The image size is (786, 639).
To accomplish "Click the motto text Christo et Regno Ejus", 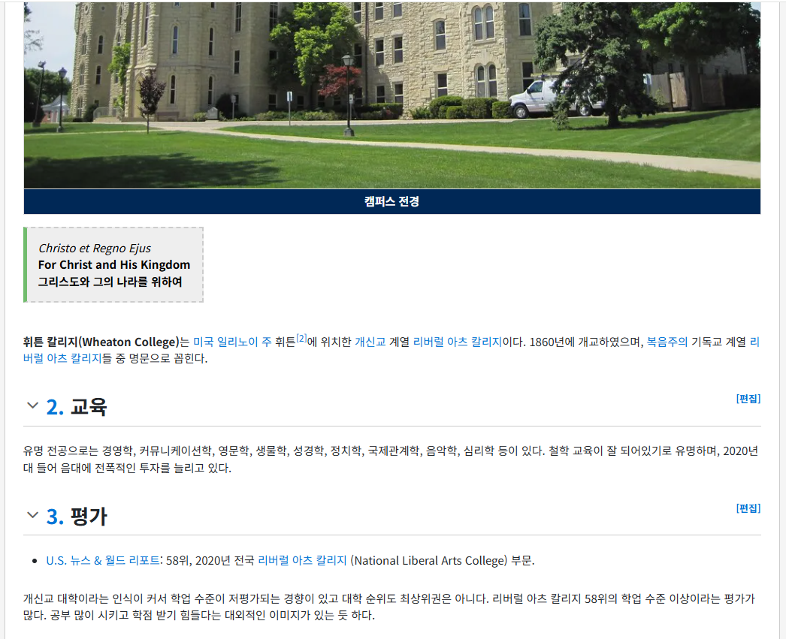I will click(x=95, y=249).
